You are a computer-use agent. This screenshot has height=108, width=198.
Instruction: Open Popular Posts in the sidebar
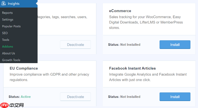point(11,26)
